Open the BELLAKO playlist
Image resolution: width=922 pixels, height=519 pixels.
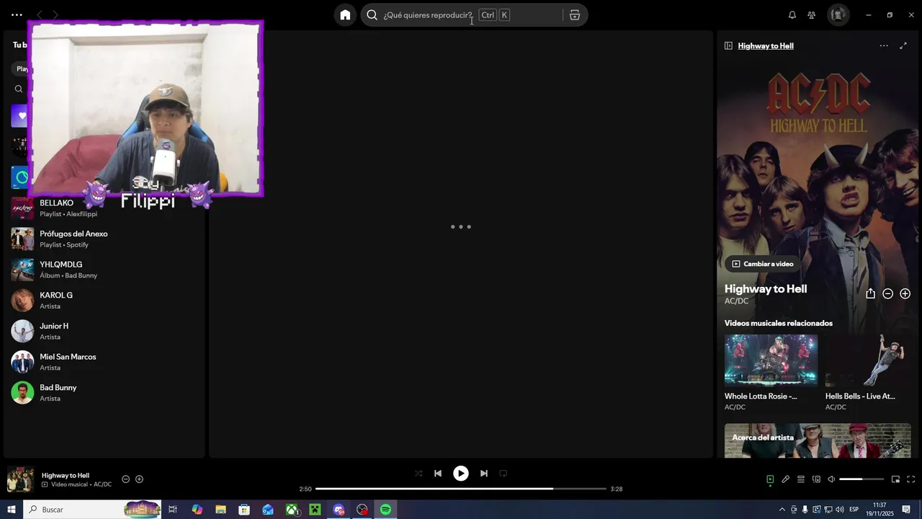pos(104,208)
